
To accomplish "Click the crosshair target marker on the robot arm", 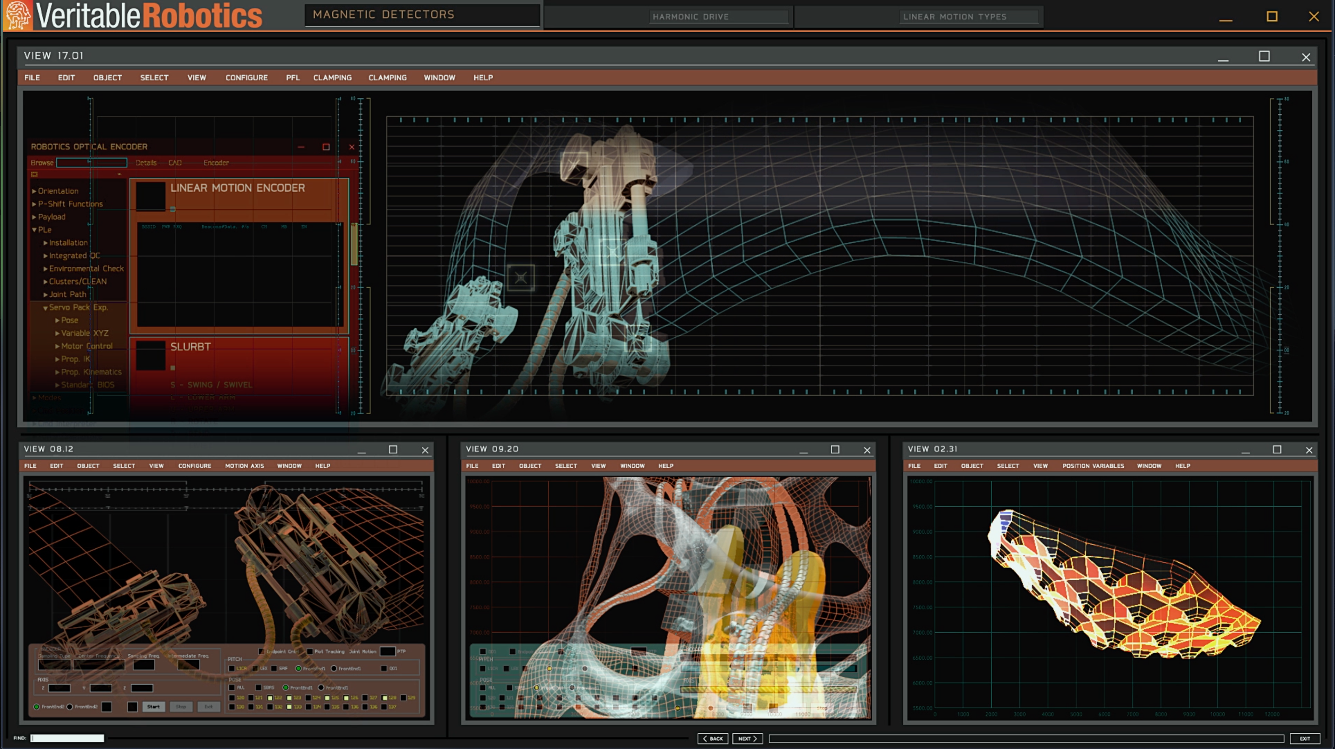I will coord(520,278).
